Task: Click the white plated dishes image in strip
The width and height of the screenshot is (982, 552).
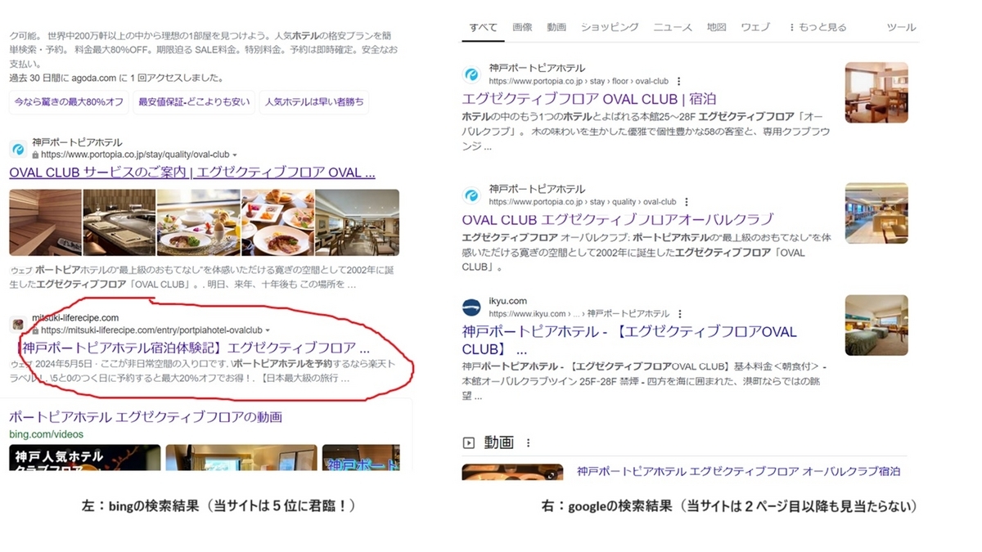Action: point(198,222)
